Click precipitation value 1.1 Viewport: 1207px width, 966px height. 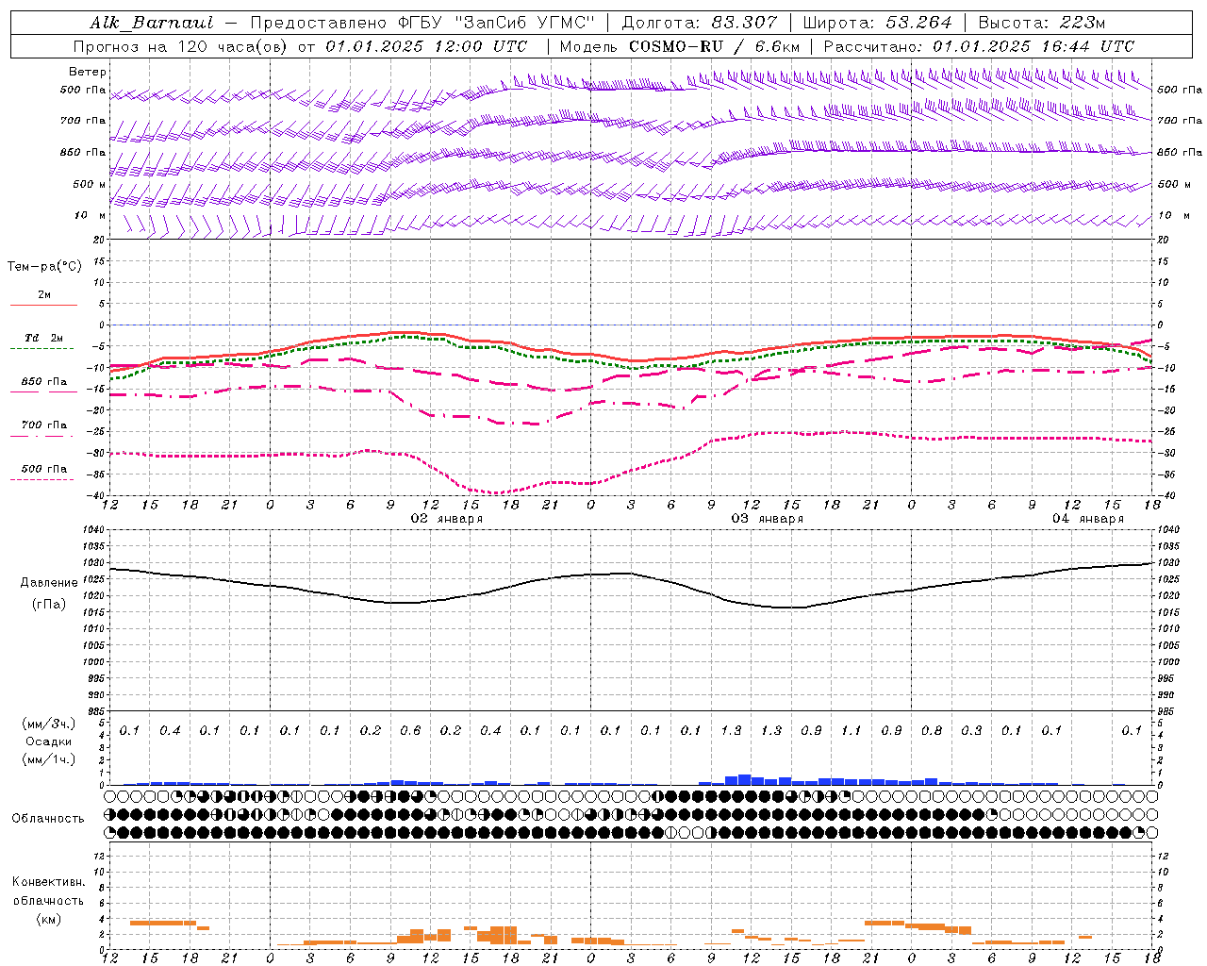click(x=852, y=731)
